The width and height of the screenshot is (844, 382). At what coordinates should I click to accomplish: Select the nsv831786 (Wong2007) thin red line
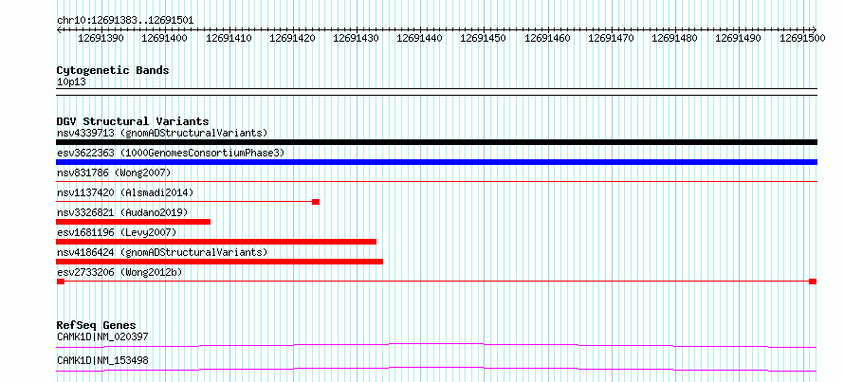(436, 182)
